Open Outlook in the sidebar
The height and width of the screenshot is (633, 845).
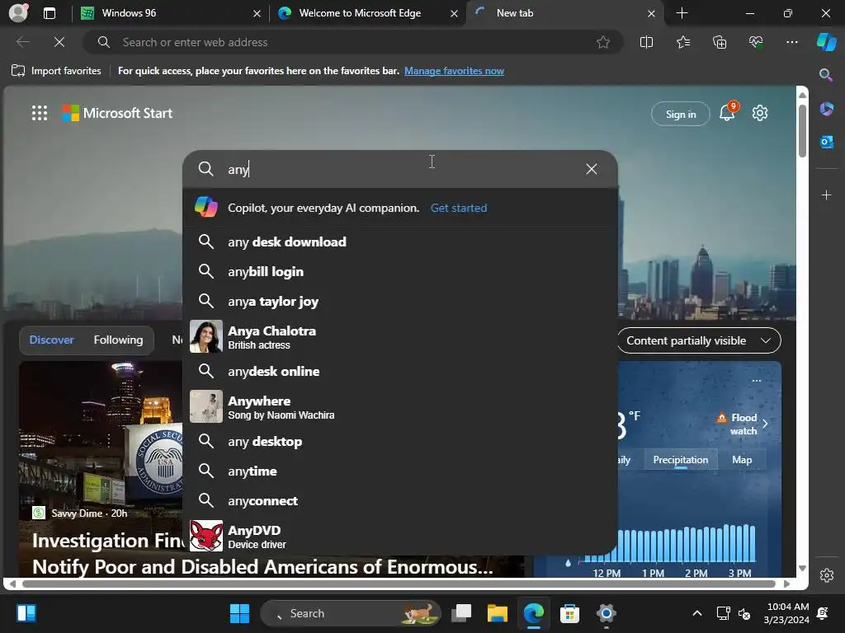pyautogui.click(x=826, y=142)
